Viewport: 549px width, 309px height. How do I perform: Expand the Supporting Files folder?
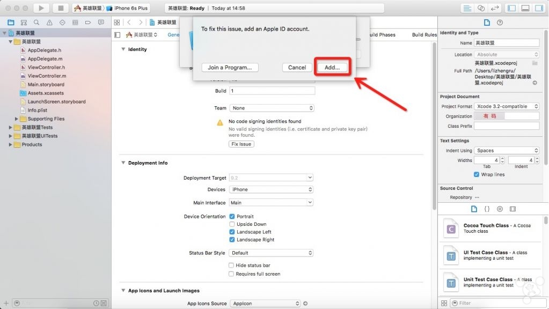[x=17, y=119]
